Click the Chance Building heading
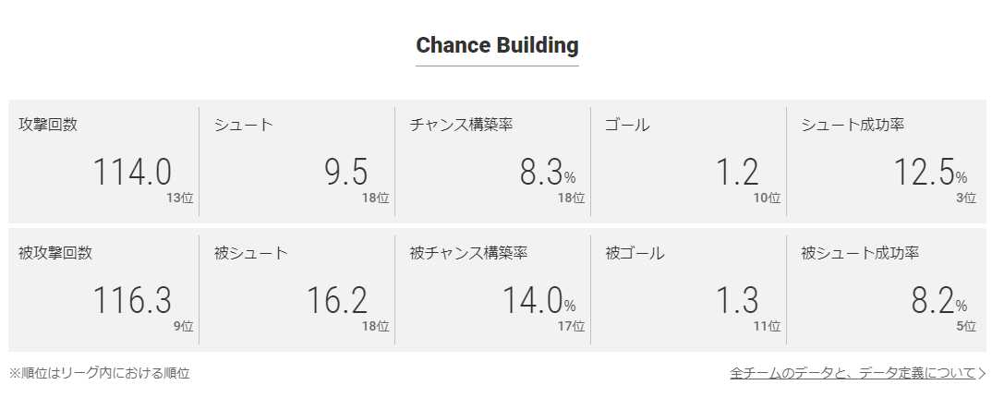This screenshot has width=992, height=409. (x=497, y=45)
